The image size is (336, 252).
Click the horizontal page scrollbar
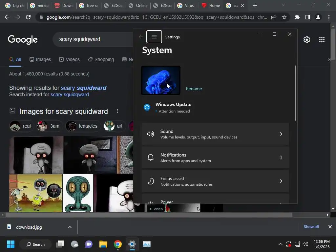coord(149,215)
